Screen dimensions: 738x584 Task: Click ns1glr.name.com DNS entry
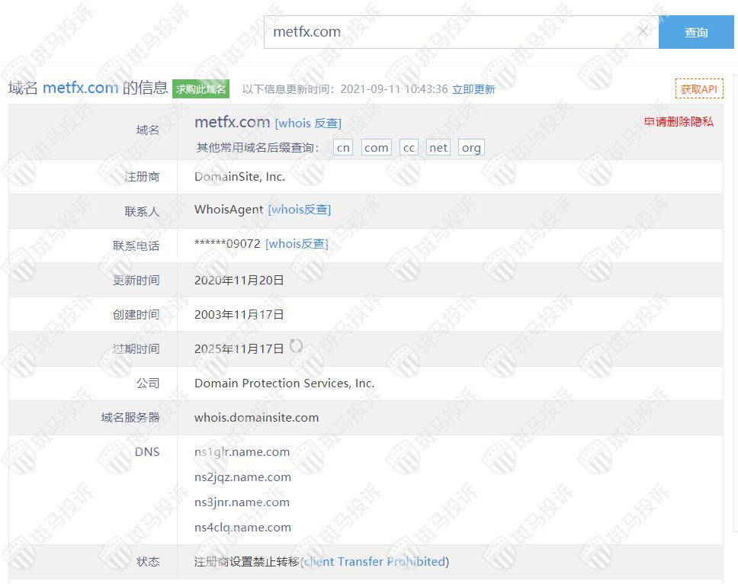pyautogui.click(x=242, y=452)
